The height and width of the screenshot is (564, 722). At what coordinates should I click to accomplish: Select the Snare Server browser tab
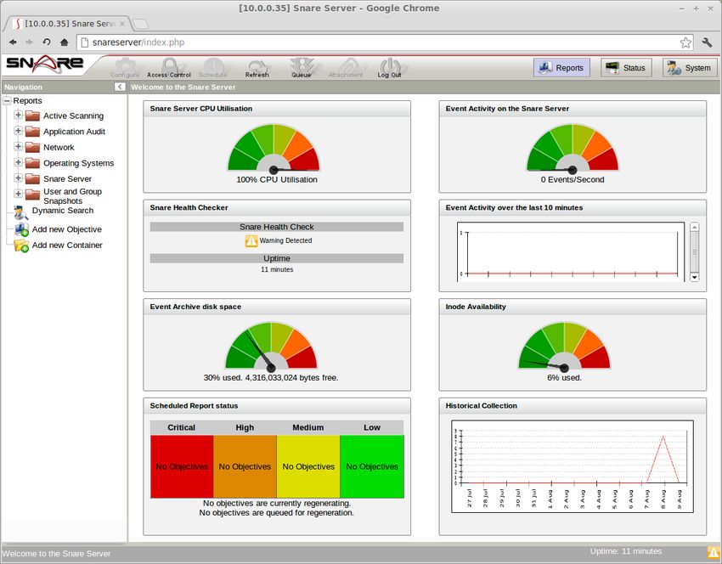[67, 24]
